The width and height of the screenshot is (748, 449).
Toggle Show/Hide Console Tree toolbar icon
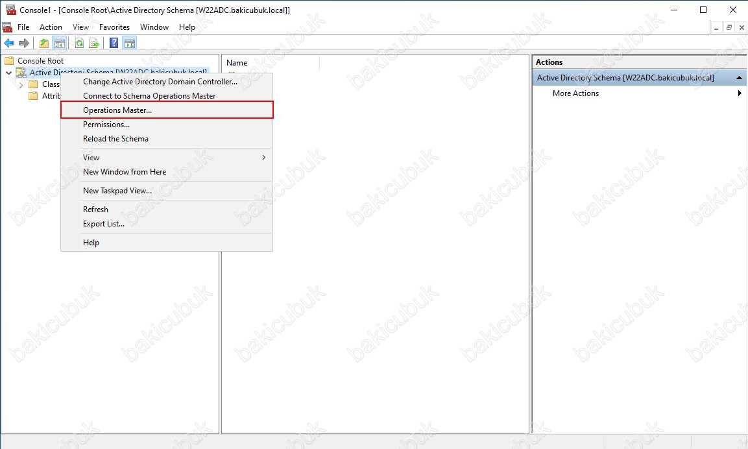[60, 43]
